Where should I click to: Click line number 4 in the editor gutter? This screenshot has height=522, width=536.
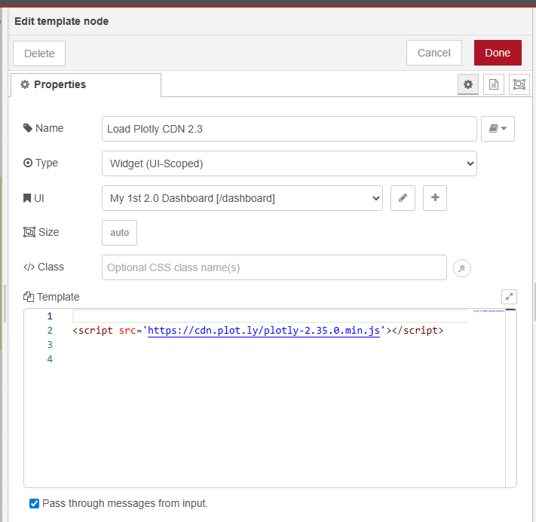(50, 359)
